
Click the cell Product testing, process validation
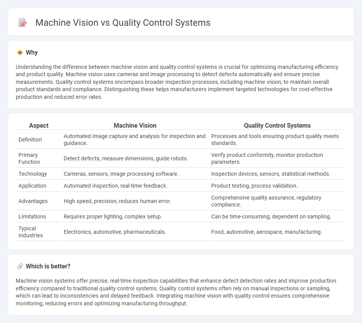pyautogui.click(x=277, y=186)
